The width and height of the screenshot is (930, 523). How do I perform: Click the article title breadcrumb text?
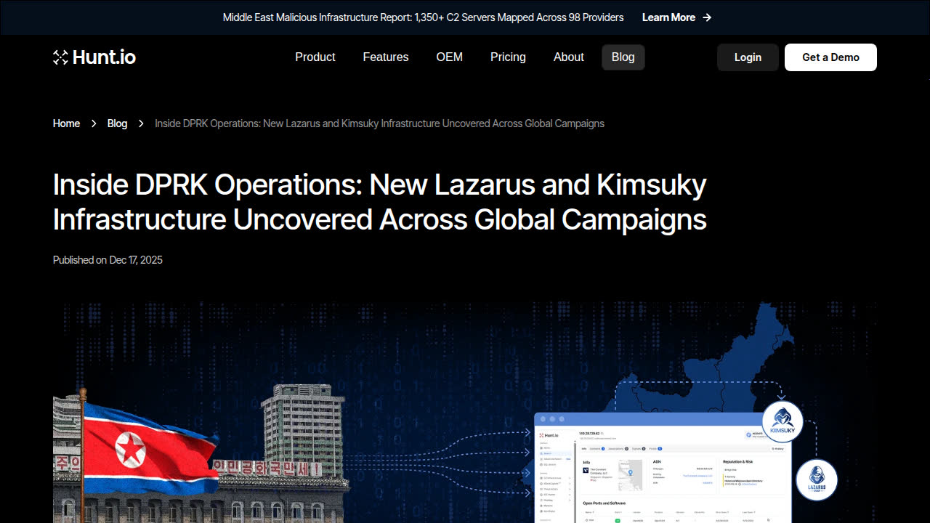point(379,123)
